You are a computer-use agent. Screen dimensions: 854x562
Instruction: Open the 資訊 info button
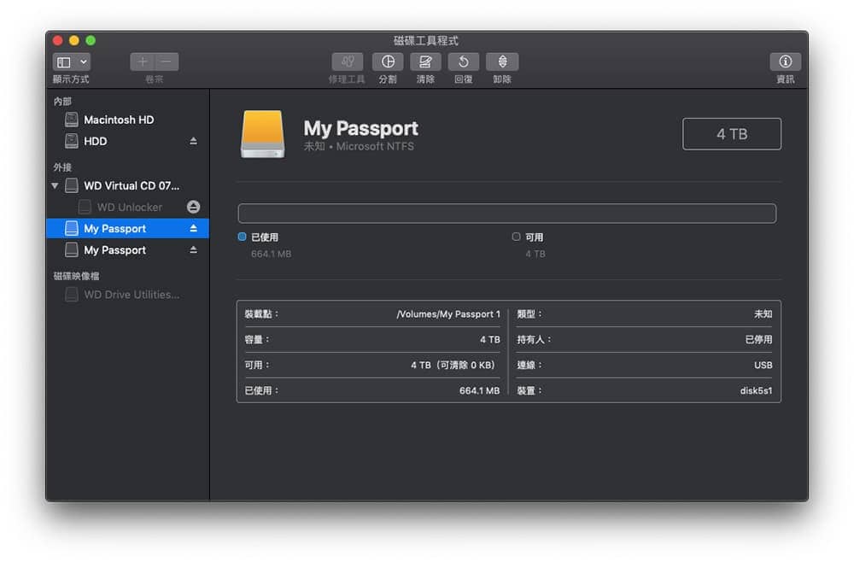(785, 61)
